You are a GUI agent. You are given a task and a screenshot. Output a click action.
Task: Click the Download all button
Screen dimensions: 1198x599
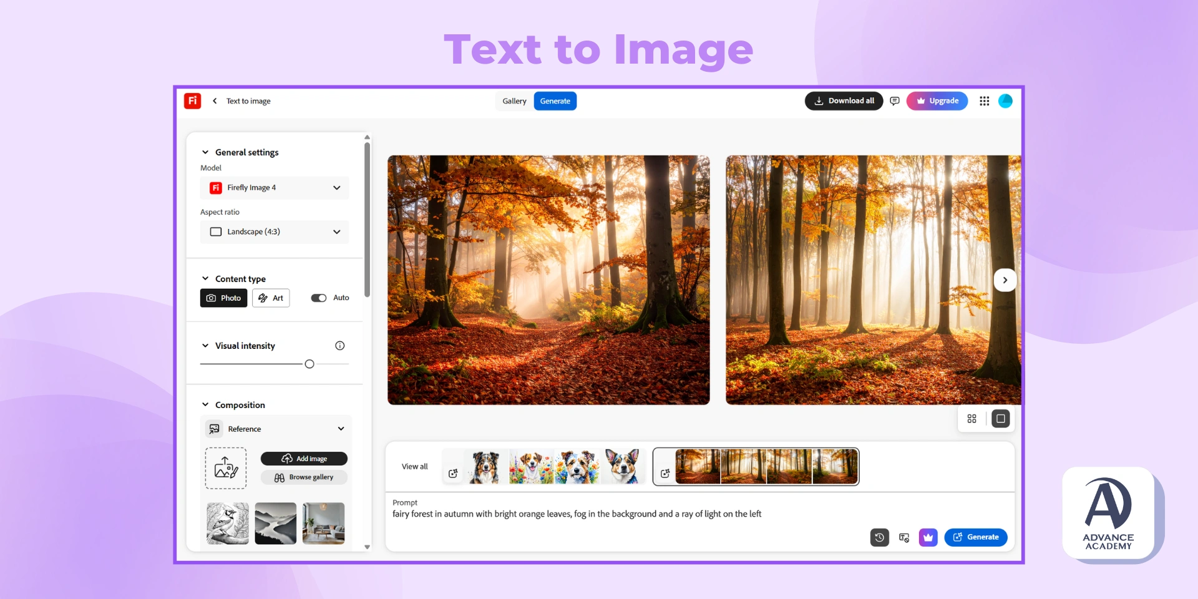pyautogui.click(x=844, y=101)
